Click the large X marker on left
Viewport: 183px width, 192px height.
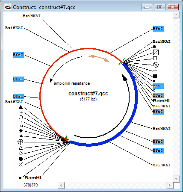pyautogui.click(x=21, y=165)
